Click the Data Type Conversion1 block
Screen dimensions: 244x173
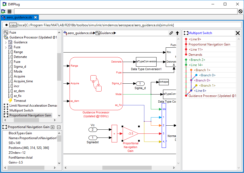coord(146,62)
